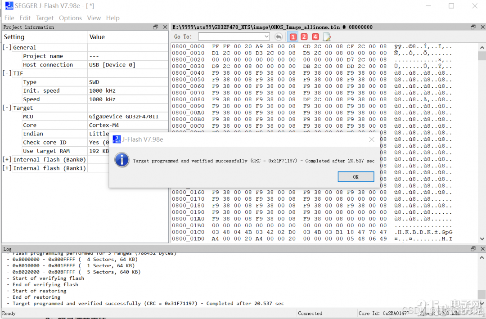This screenshot has width=486, height=319.
Task: Click hex view scrollbar up arrow
Action: [482, 47]
